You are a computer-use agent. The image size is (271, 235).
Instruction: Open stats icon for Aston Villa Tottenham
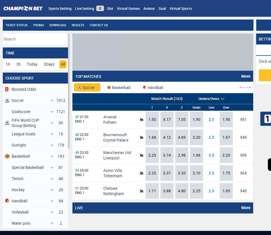[141, 173]
